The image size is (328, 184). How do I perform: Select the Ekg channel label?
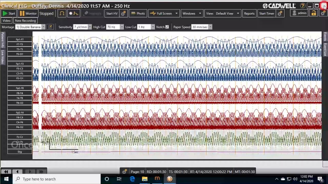point(20,152)
